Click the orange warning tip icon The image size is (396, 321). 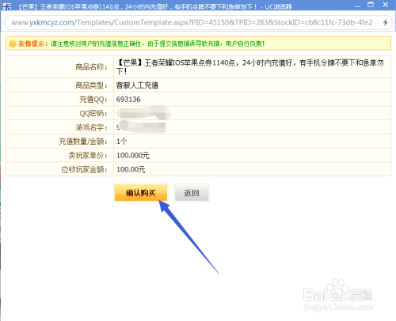(13, 43)
